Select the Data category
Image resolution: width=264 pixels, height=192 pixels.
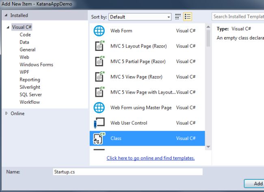tap(24, 42)
